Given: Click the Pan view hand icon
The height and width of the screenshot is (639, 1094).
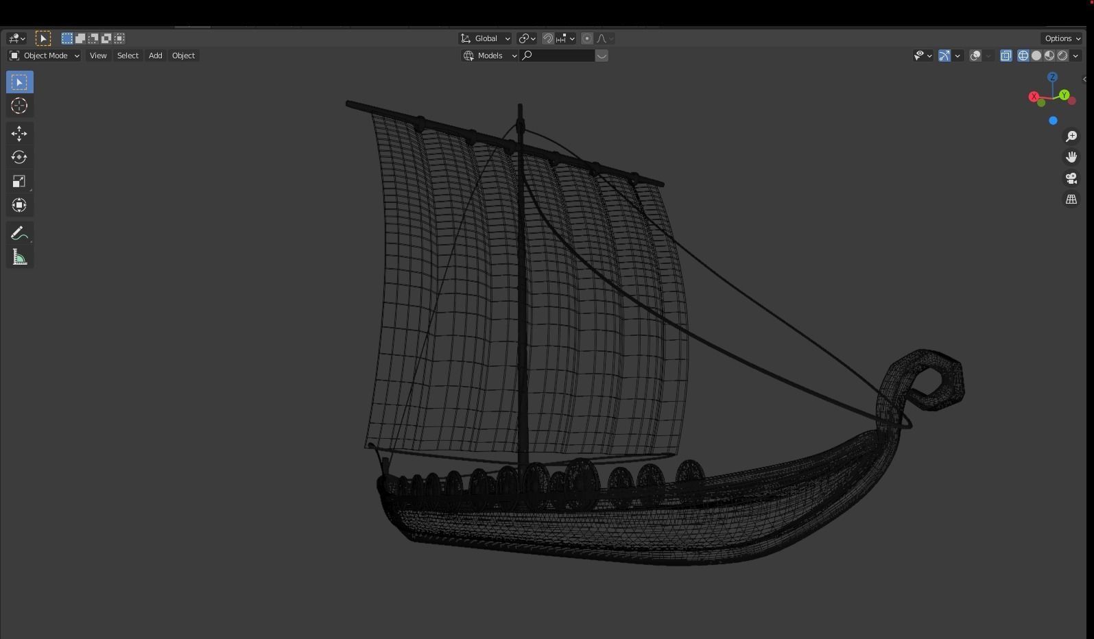Looking at the screenshot, I should tap(1071, 157).
